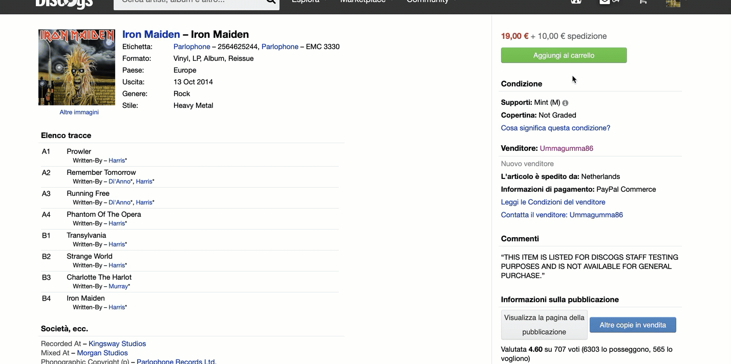Screen dimensions: 731x364
Task: Open the Altre immagini link
Action: [x=79, y=112]
